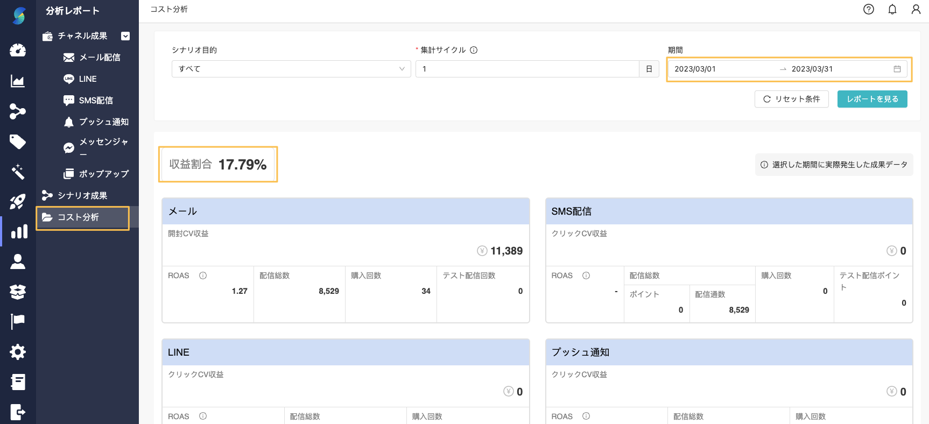Click the dashboard gauge icon in sidebar
Image resolution: width=929 pixels, height=424 pixels.
(18, 51)
